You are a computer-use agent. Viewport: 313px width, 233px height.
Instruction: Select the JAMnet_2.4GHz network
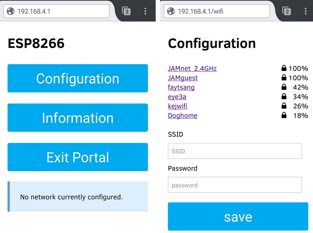(192, 68)
